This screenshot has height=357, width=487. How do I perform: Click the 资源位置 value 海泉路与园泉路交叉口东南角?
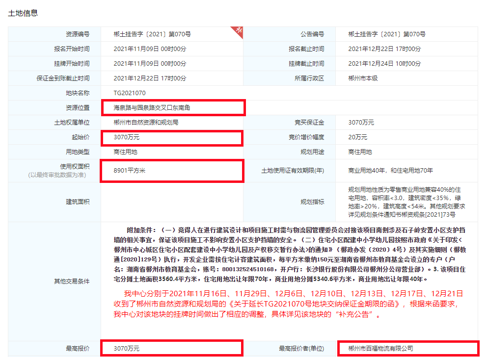click(x=152, y=107)
